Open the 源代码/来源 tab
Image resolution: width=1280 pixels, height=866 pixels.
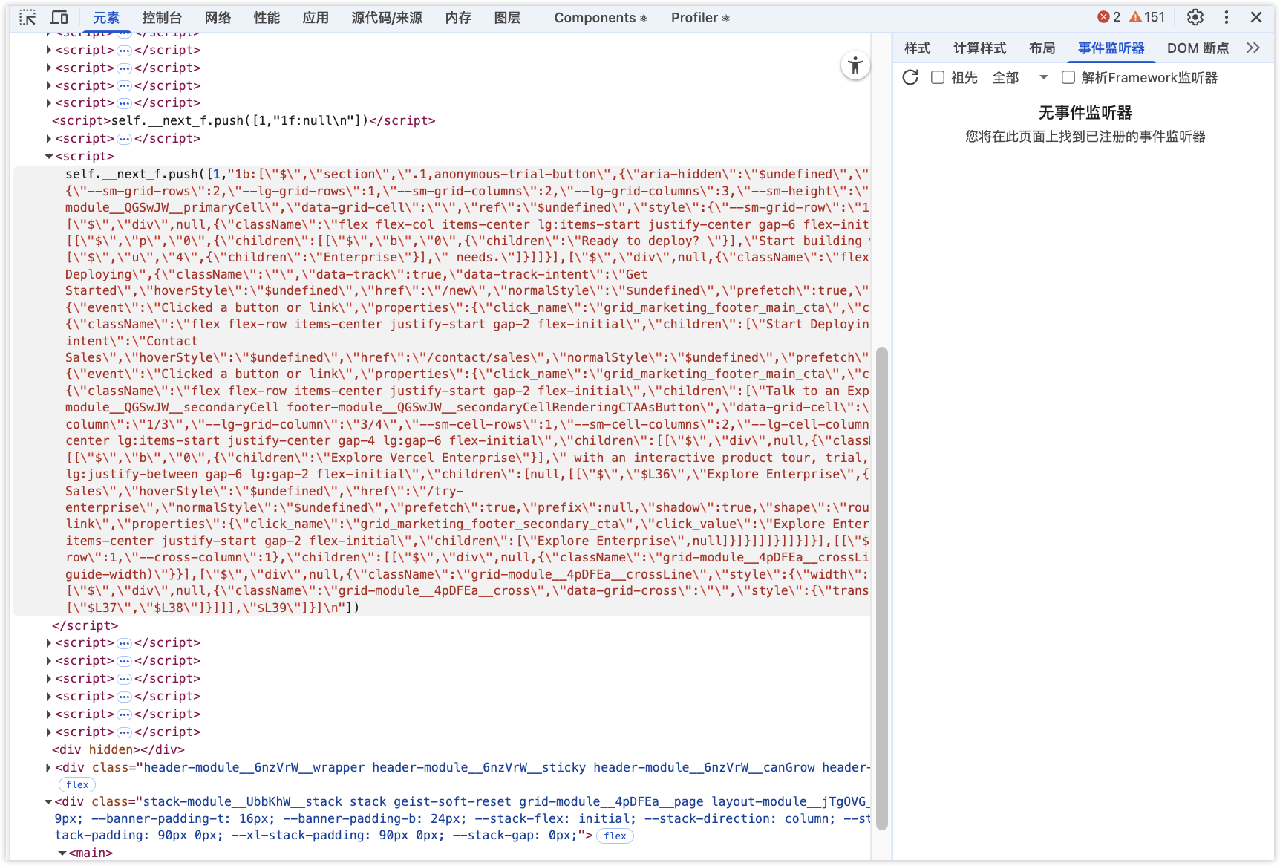[387, 18]
